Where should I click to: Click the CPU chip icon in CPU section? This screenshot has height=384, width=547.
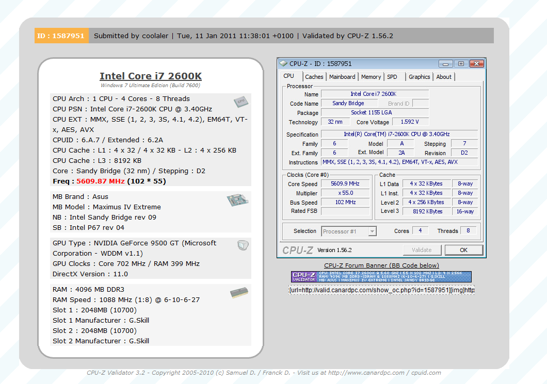(x=240, y=102)
